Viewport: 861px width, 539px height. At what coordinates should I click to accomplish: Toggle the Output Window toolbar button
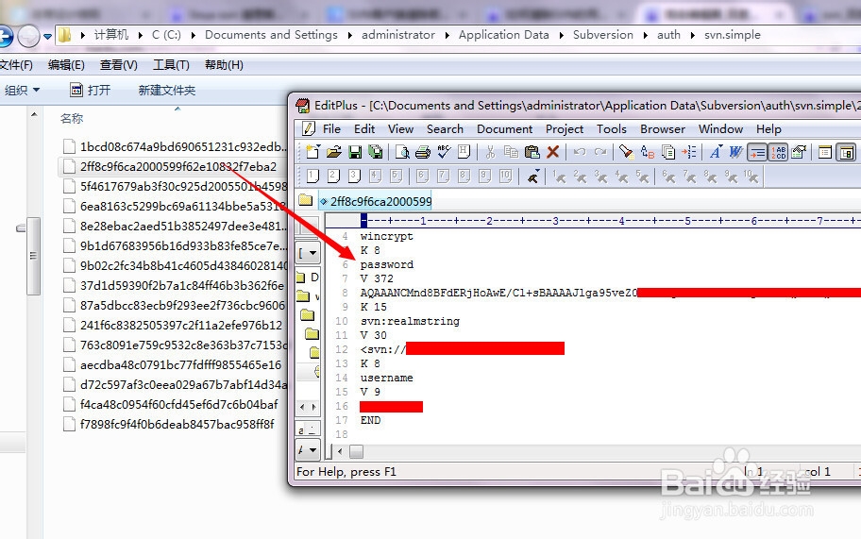point(825,151)
